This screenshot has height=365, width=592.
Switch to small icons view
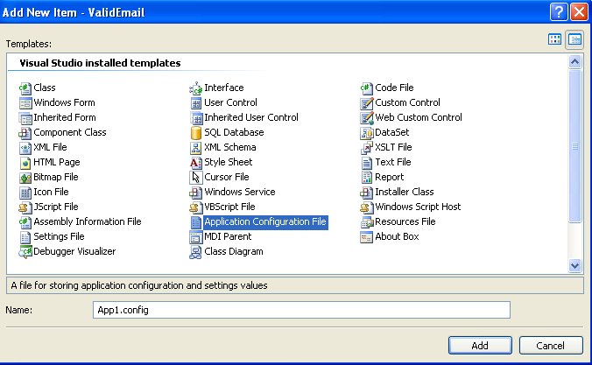(574, 39)
